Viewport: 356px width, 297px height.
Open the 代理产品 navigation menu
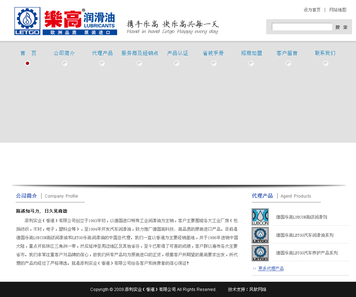point(102,53)
